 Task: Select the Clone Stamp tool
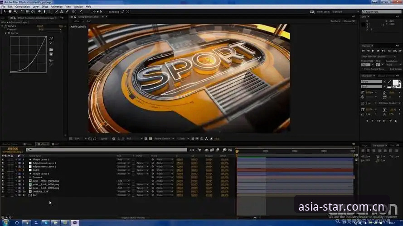click(x=62, y=12)
